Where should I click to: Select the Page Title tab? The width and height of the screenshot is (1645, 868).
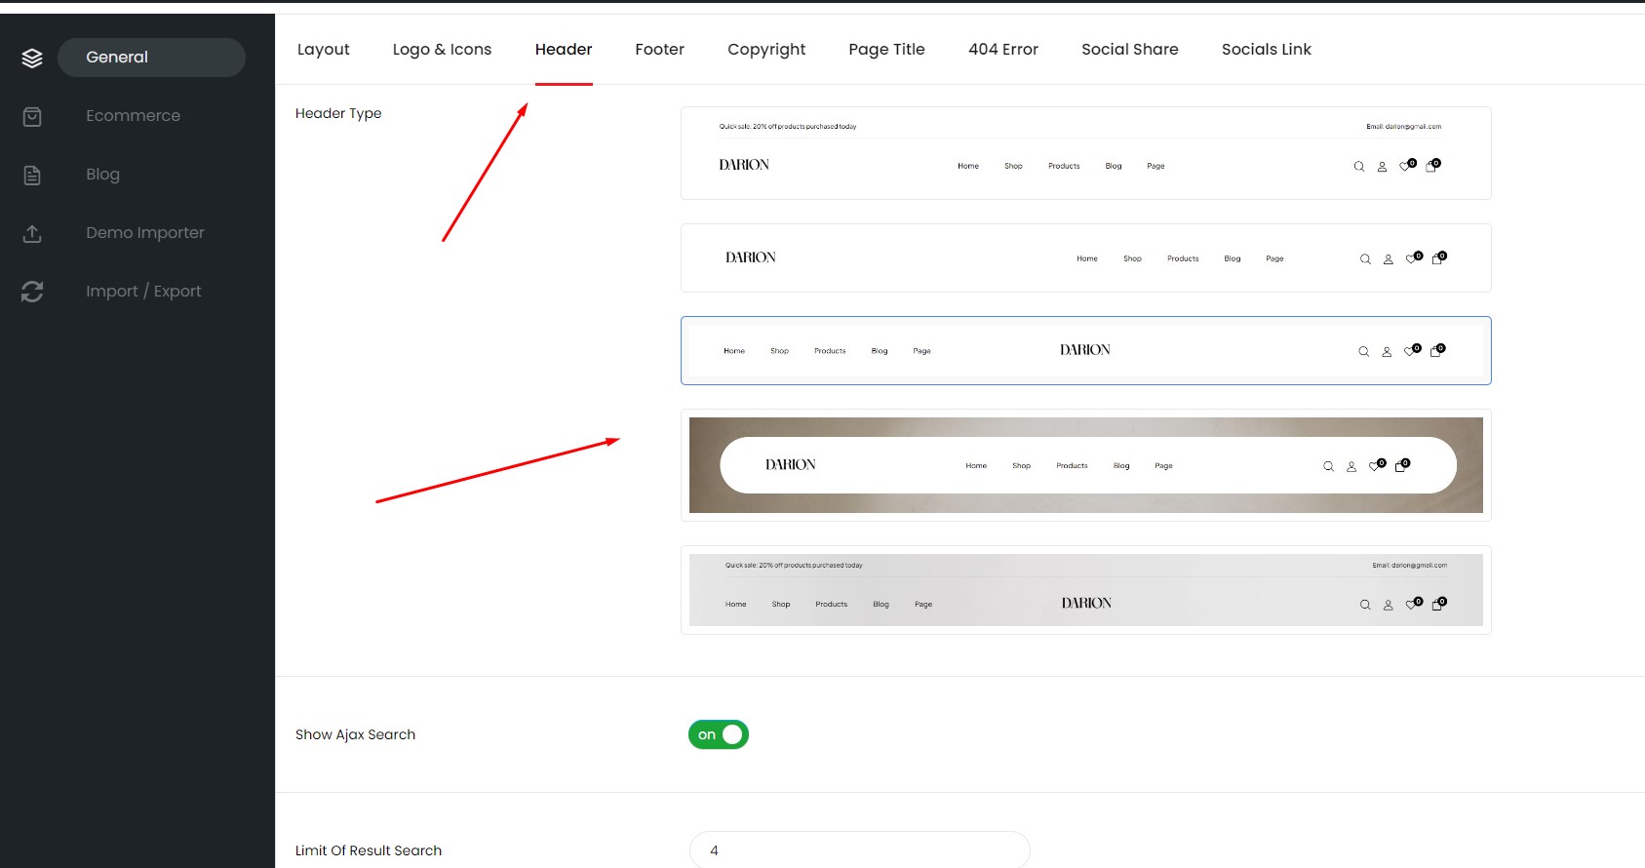pyautogui.click(x=886, y=50)
